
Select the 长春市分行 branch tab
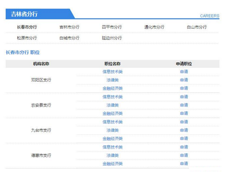tap(27, 27)
